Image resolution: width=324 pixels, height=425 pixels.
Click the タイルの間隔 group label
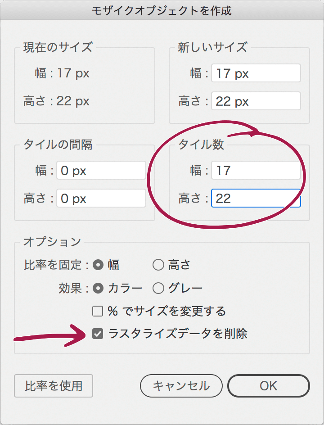pyautogui.click(x=58, y=145)
